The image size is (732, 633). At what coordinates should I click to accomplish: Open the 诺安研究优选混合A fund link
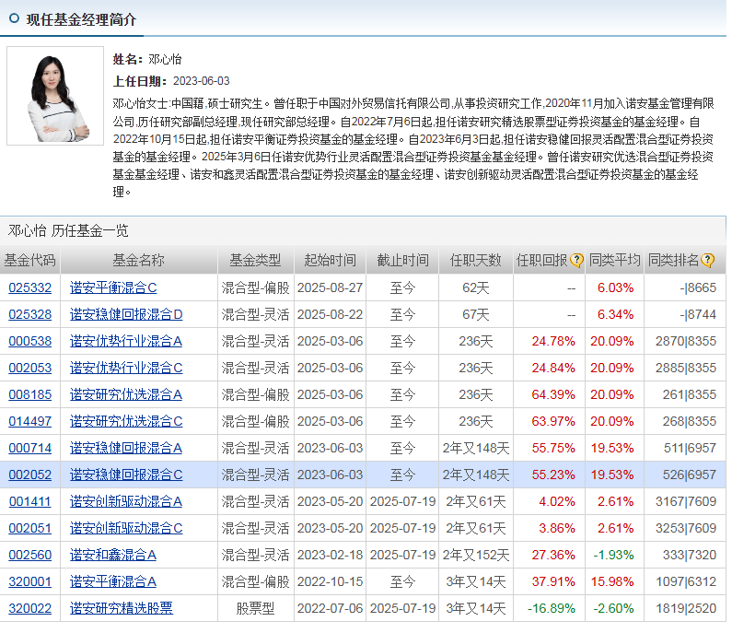click(126, 394)
